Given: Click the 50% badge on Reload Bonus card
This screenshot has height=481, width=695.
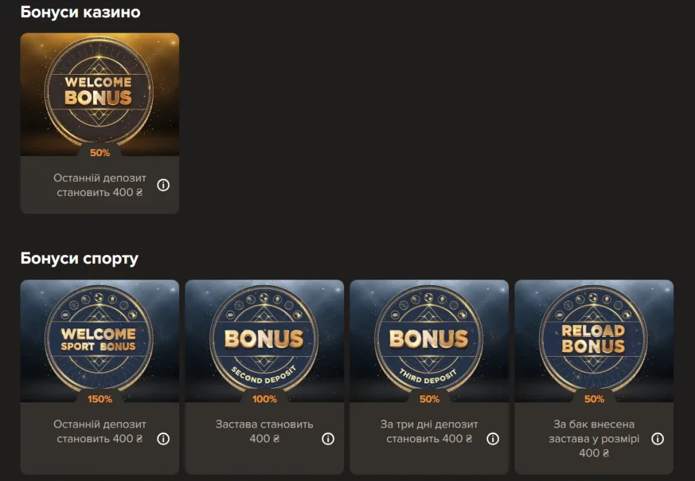Looking at the screenshot, I should tap(595, 399).
